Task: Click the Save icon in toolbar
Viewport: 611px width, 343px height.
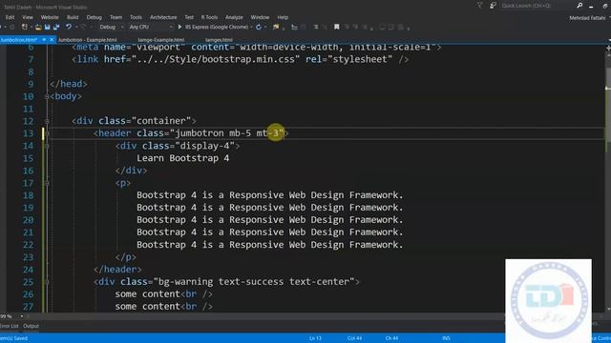Action: pos(47,28)
